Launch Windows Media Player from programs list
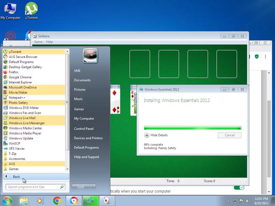Image resolution: width=275 pixels, height=206 pixels. click(34, 133)
